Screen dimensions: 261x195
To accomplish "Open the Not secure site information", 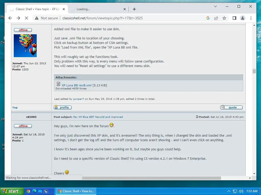I will pyautogui.click(x=46, y=18).
